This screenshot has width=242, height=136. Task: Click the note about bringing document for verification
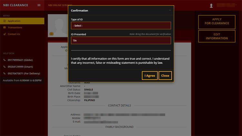click(x=150, y=34)
